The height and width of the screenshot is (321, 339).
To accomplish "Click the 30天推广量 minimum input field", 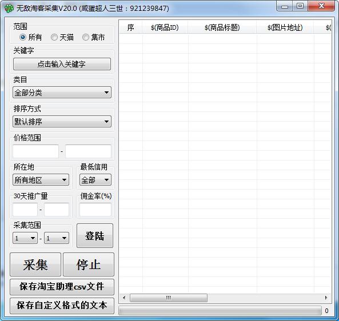I will coord(25,209).
